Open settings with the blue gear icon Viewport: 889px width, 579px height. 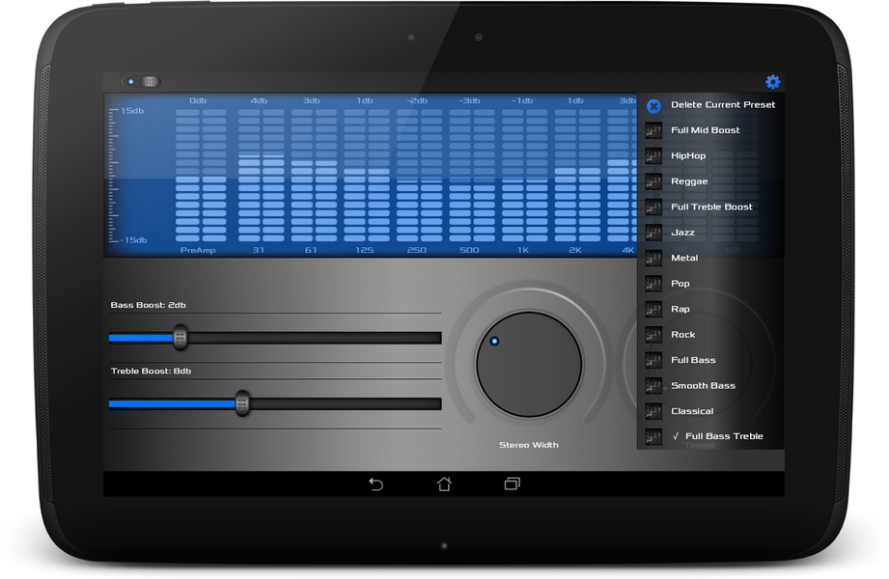(x=773, y=82)
